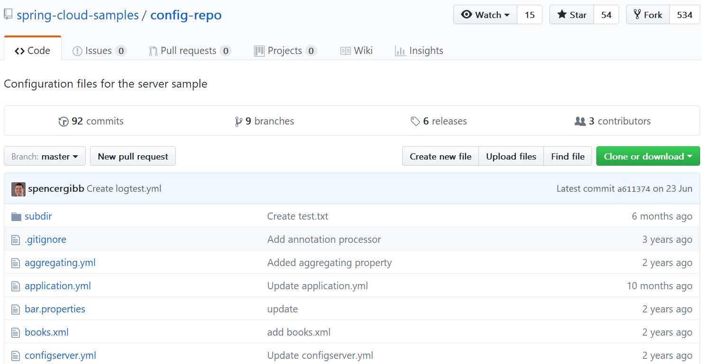Click the New pull request button
Screen dimensions: 702x364
click(x=133, y=156)
